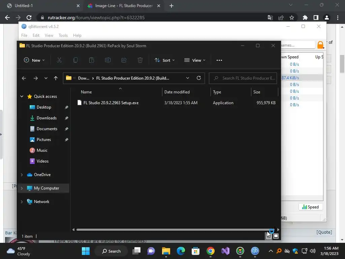Click the Chrome translate page icon
Screen dimensions: 345x259
270,18
